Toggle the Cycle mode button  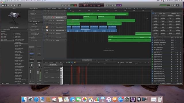tap(107, 5)
